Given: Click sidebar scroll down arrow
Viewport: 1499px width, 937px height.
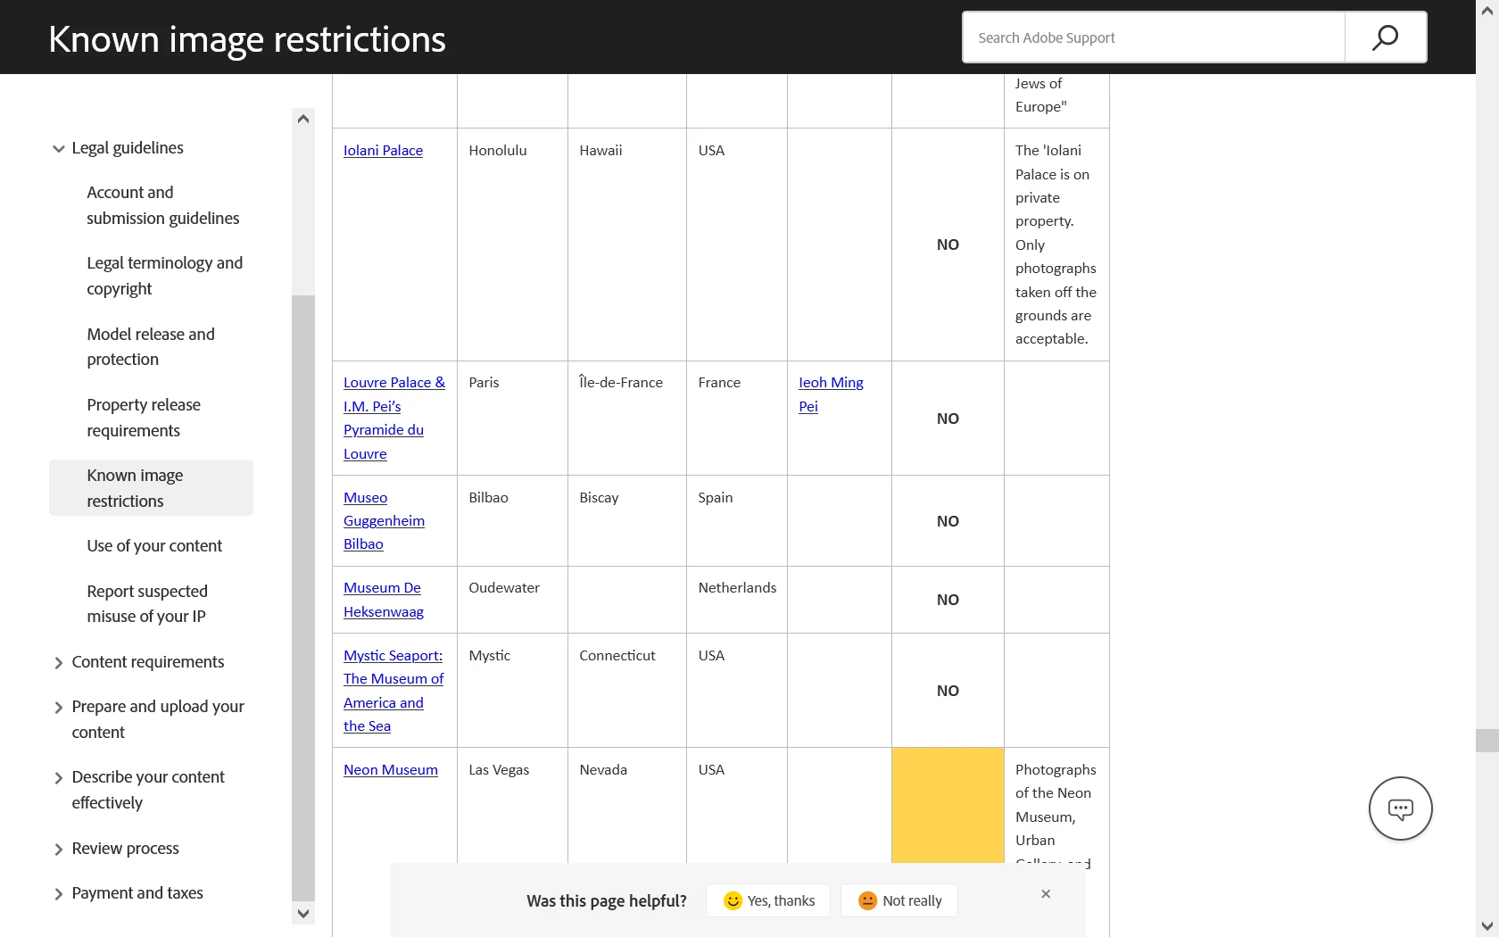Looking at the screenshot, I should click(x=303, y=914).
